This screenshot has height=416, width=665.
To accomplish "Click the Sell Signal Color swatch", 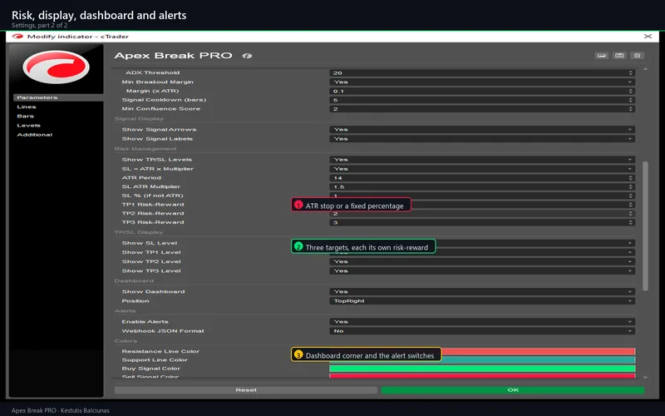I will (x=482, y=376).
